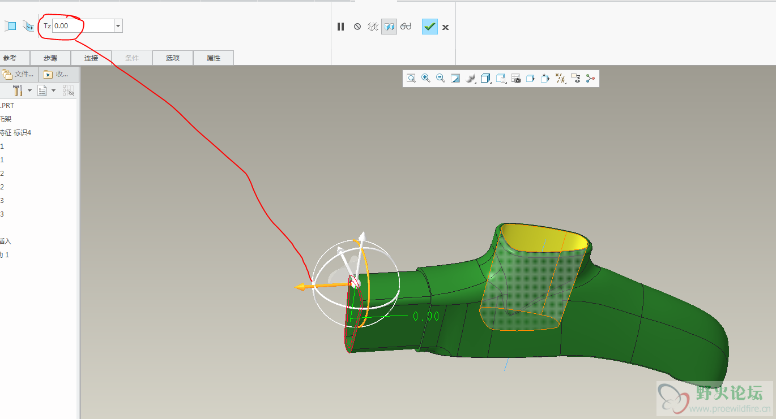Open the rendering options spheres dropdown

click(471, 79)
